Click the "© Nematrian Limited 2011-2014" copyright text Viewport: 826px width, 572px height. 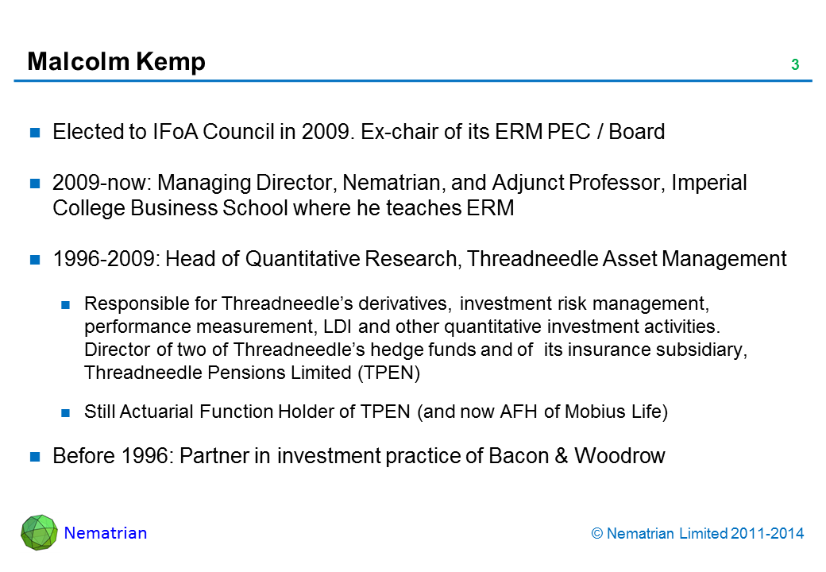(x=698, y=534)
